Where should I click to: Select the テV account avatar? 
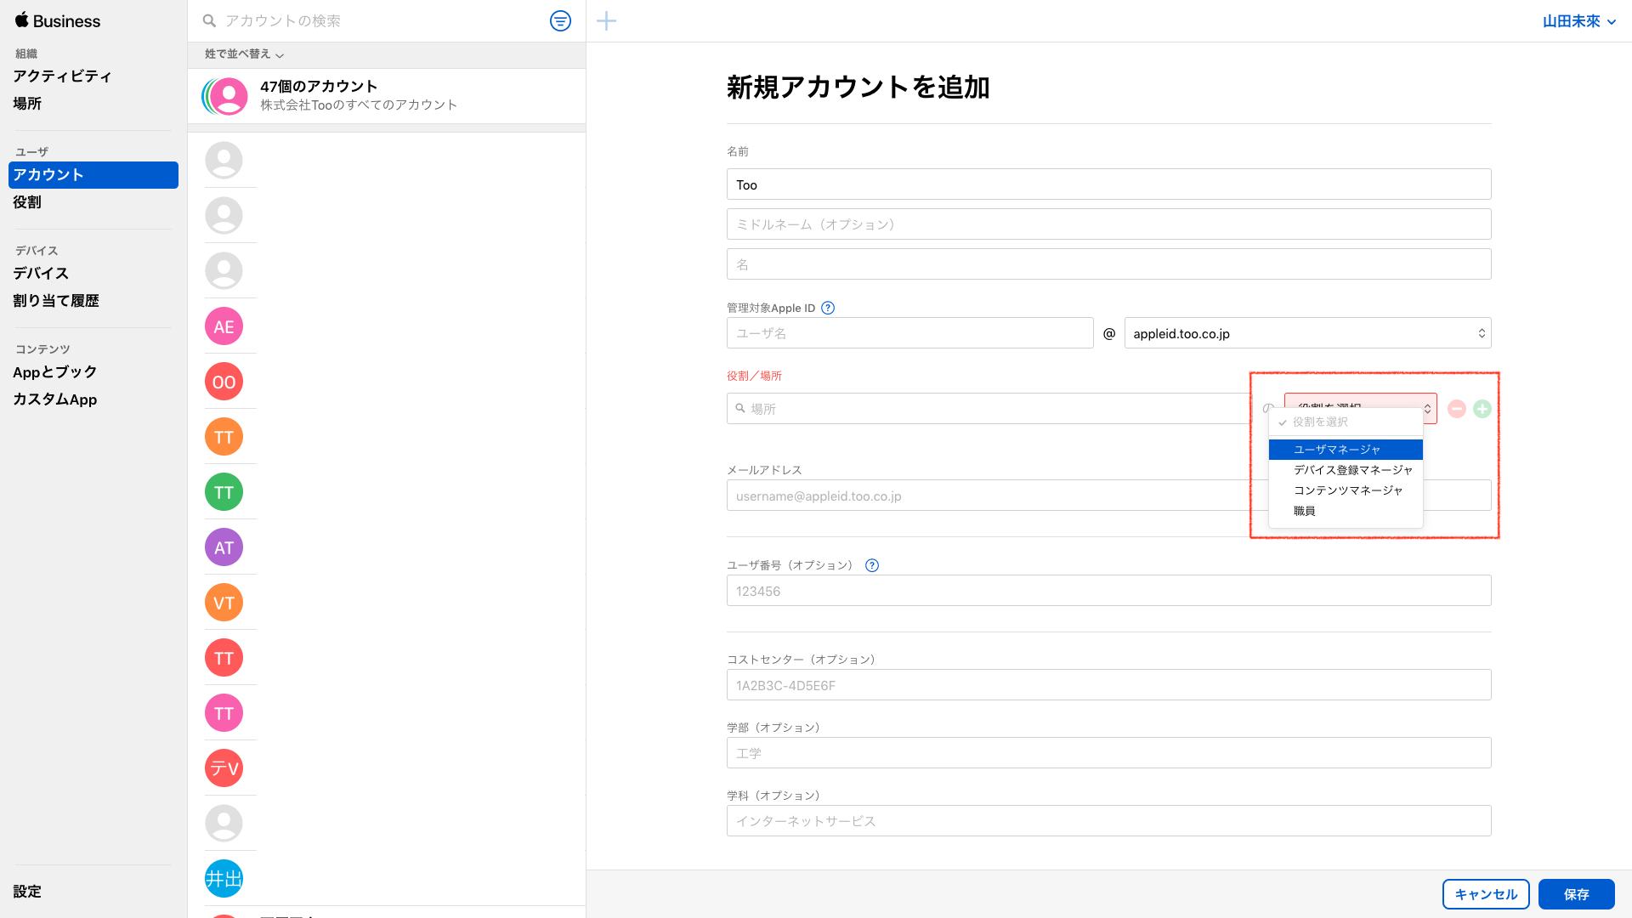point(224,768)
